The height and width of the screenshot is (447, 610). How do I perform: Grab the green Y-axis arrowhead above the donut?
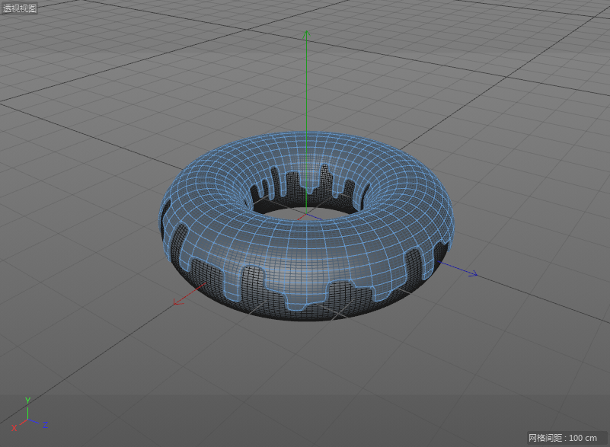[x=305, y=34]
